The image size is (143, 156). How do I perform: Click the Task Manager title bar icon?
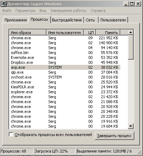pos(3,4)
